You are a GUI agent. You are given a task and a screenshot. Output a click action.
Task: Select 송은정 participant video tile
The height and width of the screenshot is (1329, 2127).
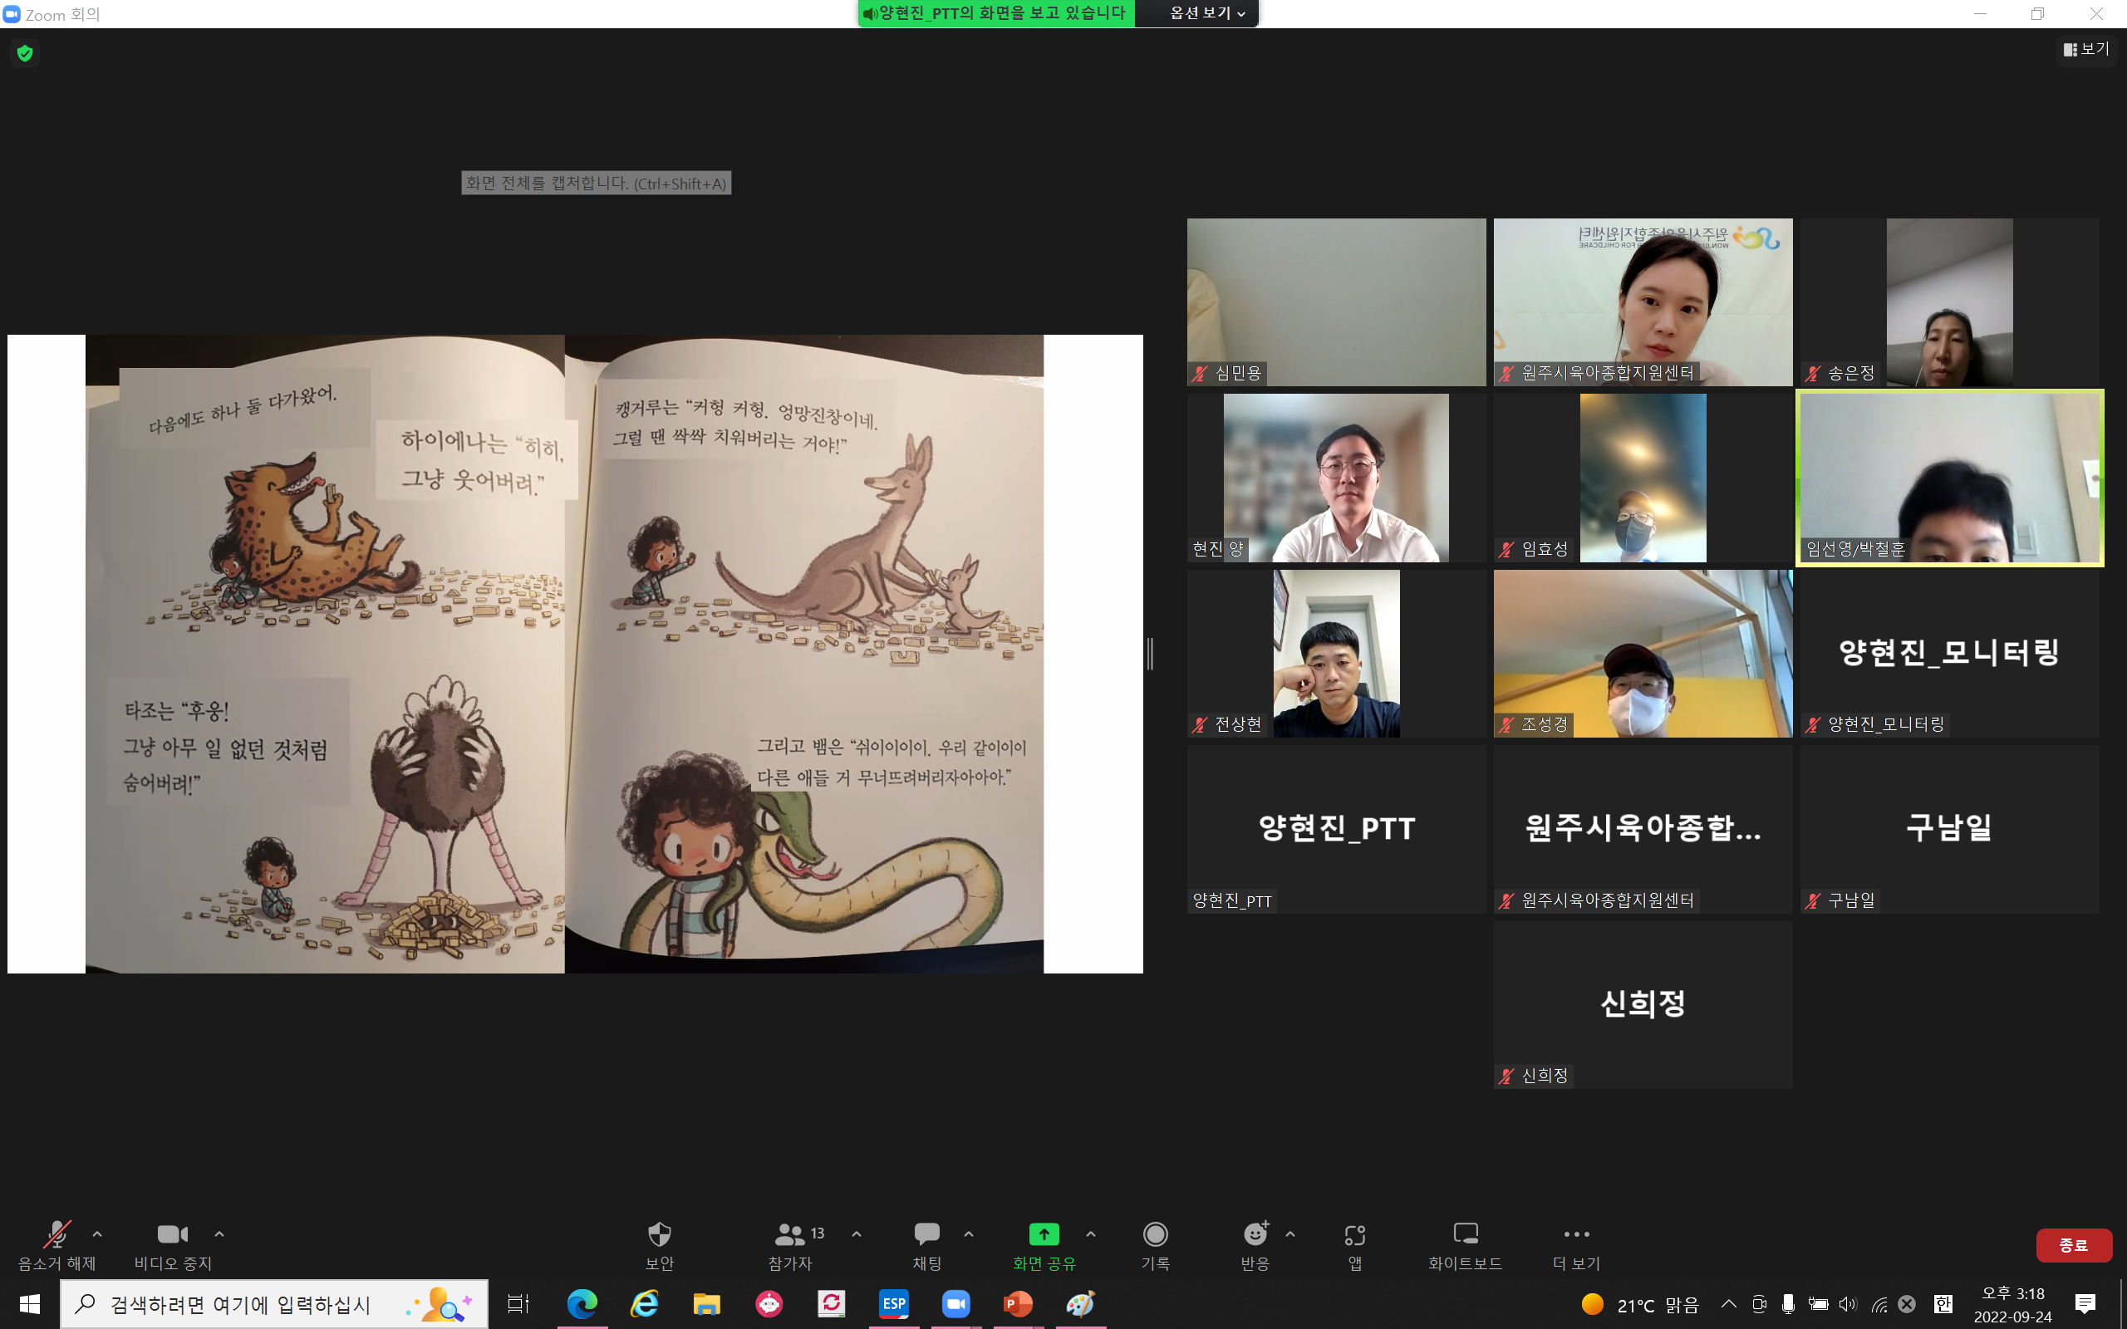click(1948, 302)
